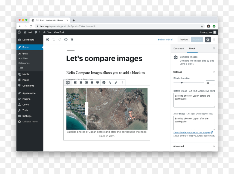The width and height of the screenshot is (234, 174).
Task: Show content structure info
Action: click(x=66, y=39)
